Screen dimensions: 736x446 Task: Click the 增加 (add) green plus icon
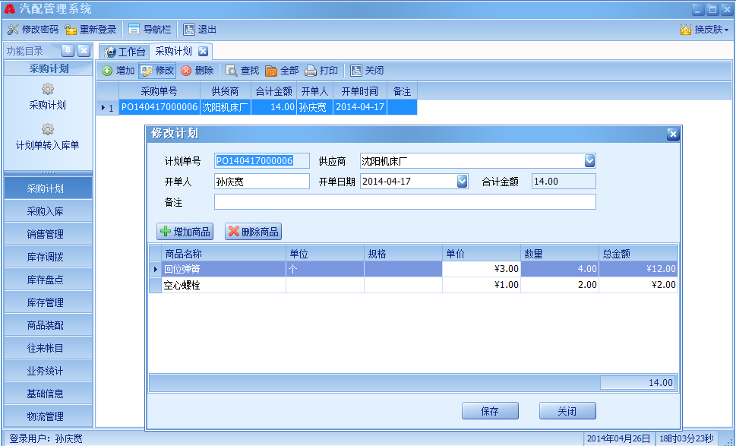point(107,71)
